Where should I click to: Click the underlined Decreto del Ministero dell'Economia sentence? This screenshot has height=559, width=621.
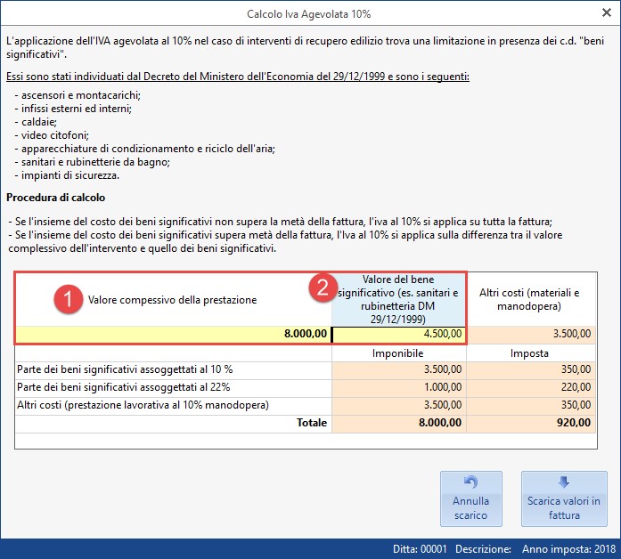coord(238,77)
